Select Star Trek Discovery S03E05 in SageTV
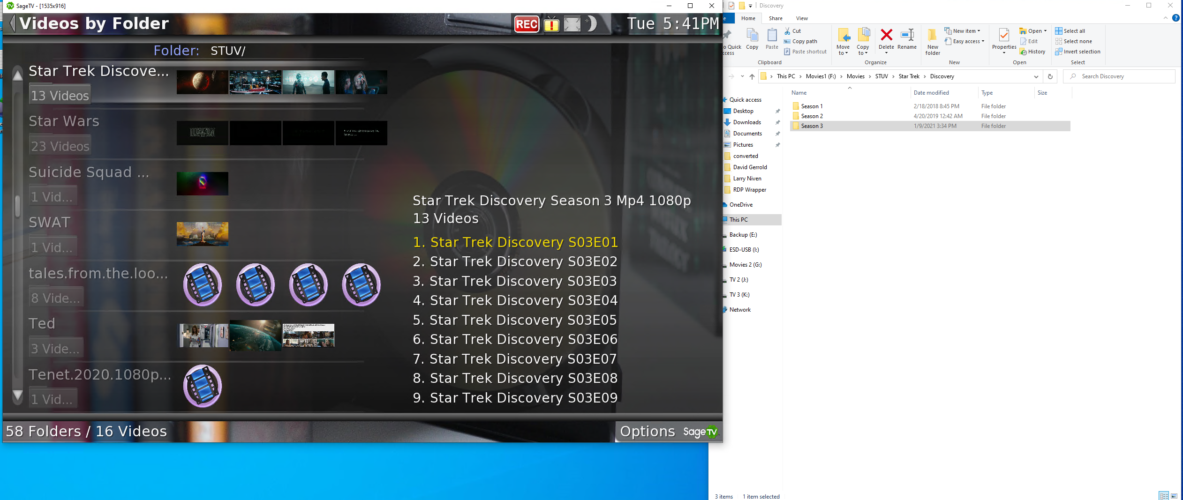Screen dimensions: 1183x500 click(x=515, y=320)
